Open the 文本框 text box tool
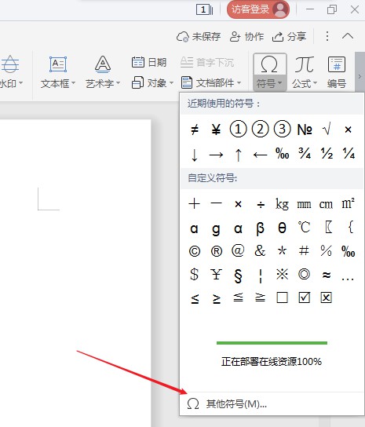Viewport: 365px width, 427px height. point(58,72)
